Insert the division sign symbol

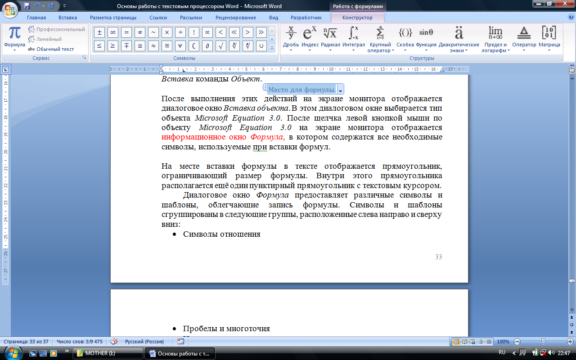click(180, 32)
